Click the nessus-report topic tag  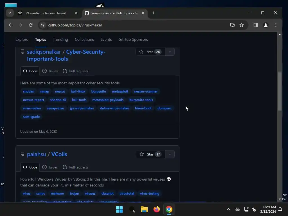(33, 100)
